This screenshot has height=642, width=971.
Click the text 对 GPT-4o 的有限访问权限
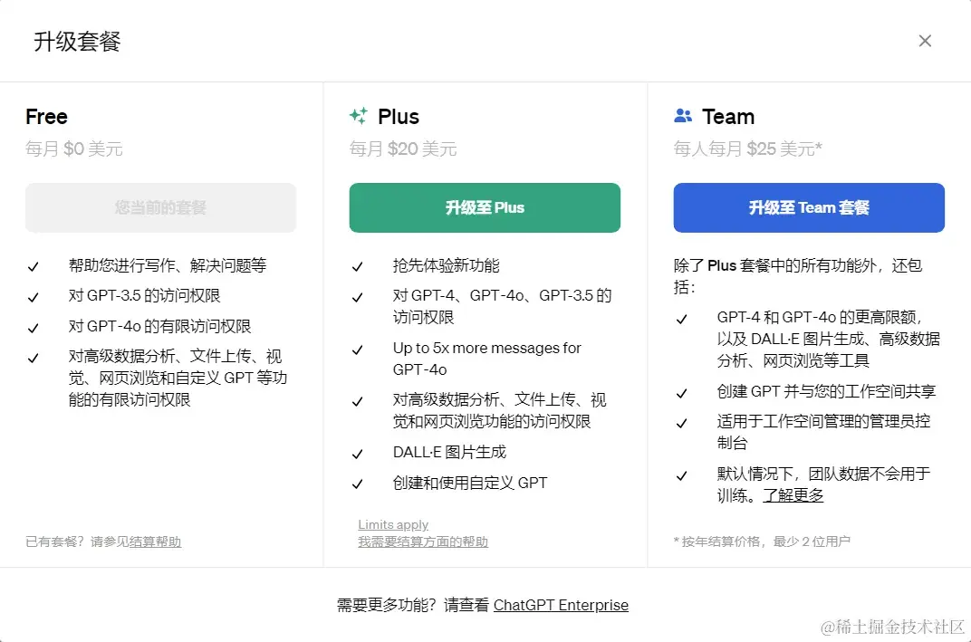point(159,326)
